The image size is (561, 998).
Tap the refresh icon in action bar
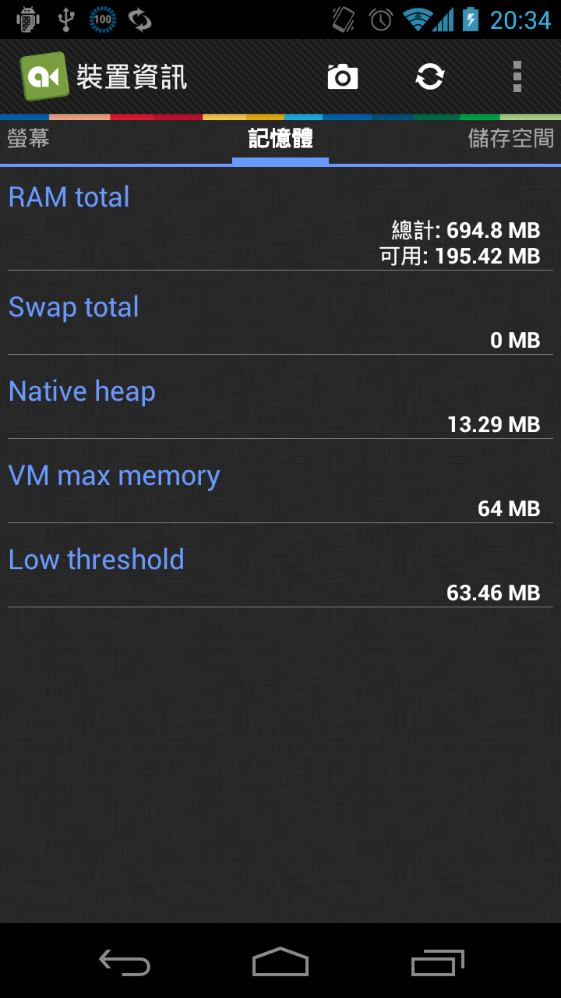tap(429, 77)
